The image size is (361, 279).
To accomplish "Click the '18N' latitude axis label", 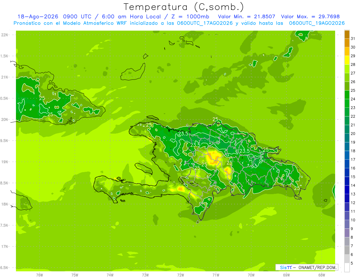I will (4, 204).
